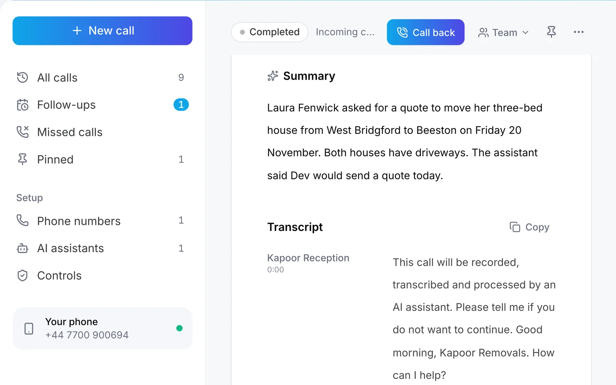The width and height of the screenshot is (616, 385).
Task: Click the Summary sparkle icon
Action: tap(273, 76)
